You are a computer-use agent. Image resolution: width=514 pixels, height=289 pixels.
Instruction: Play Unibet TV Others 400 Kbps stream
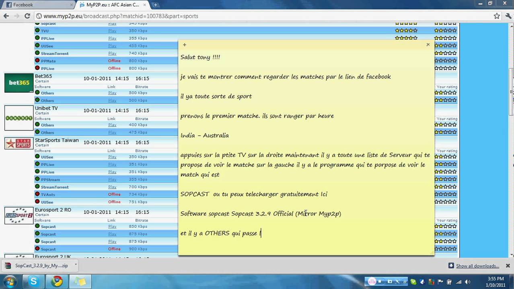point(112,125)
